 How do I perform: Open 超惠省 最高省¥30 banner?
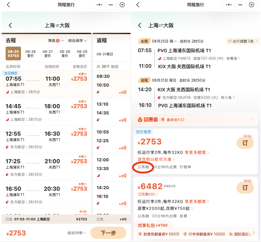click(196, 119)
